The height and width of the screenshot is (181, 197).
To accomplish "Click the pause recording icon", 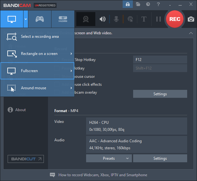I will 159,19.
